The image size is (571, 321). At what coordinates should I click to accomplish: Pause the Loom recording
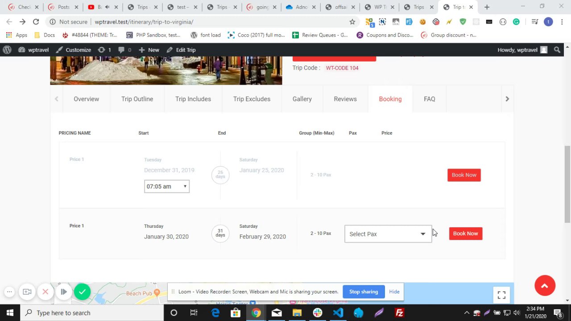[x=64, y=292]
